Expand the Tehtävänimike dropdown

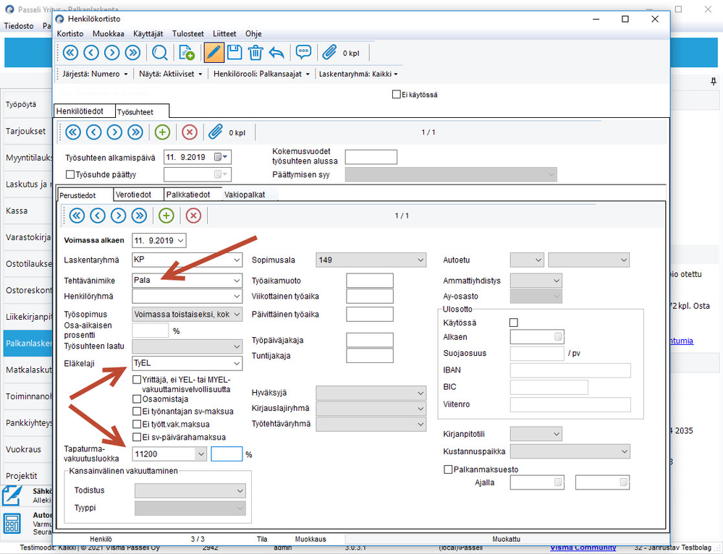[x=236, y=279]
